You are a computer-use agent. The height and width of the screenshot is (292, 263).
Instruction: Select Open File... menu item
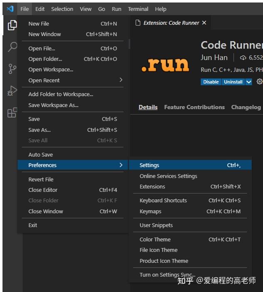click(73, 48)
